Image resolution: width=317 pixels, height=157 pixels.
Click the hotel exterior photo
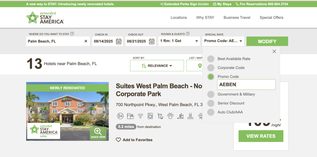(67, 111)
